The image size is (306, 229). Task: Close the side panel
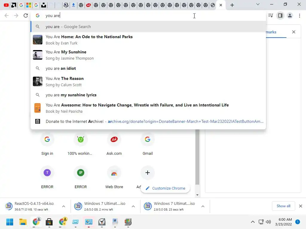[x=293, y=32]
